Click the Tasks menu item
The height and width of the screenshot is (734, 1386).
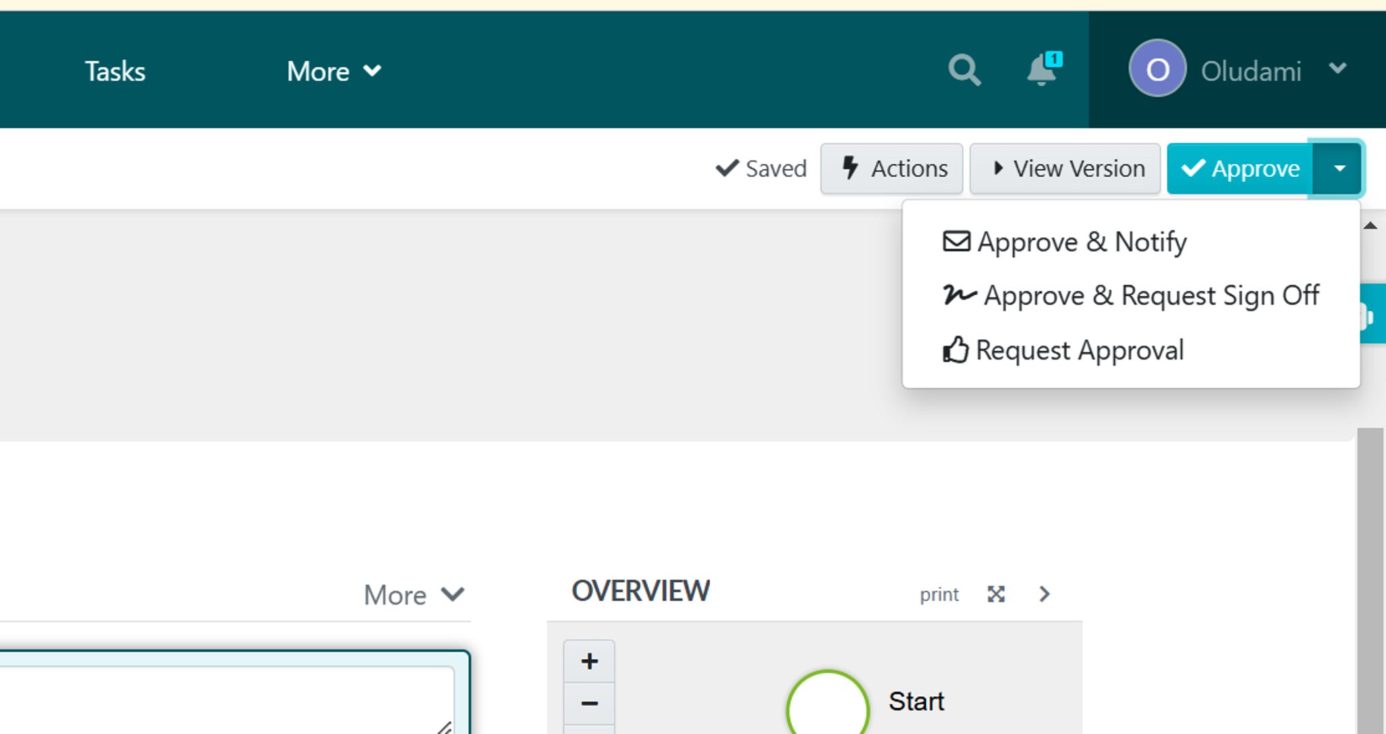tap(113, 72)
